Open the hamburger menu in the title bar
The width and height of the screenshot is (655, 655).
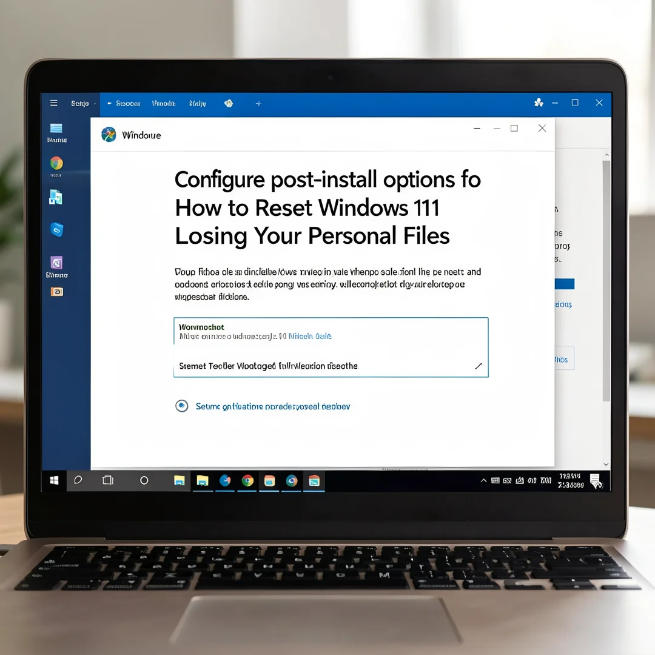(54, 102)
